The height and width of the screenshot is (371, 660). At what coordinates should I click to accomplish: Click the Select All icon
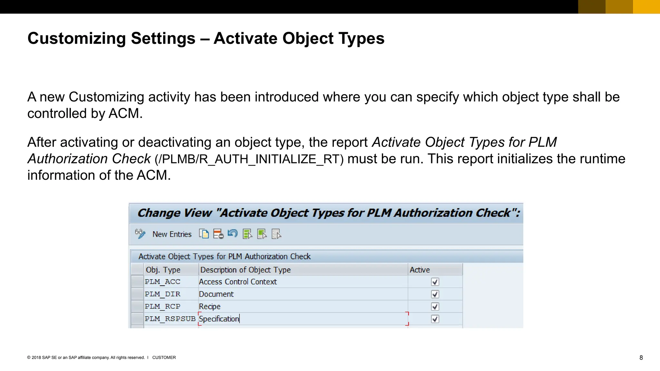[x=247, y=234]
